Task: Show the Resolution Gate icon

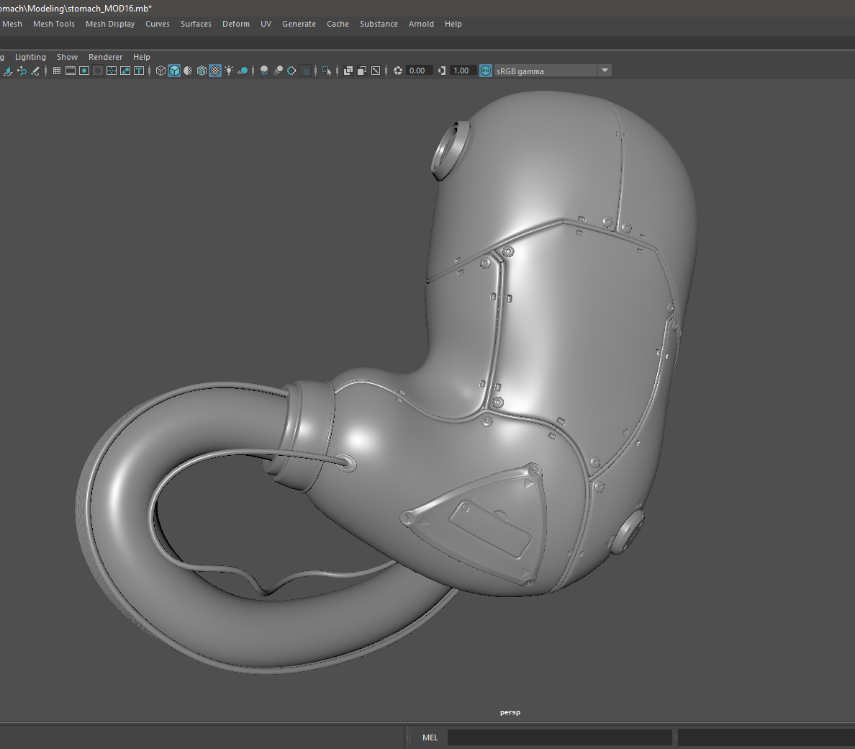Action: [x=83, y=70]
